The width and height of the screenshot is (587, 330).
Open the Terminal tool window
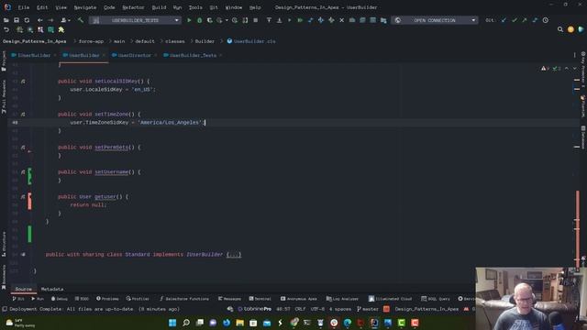click(260, 299)
